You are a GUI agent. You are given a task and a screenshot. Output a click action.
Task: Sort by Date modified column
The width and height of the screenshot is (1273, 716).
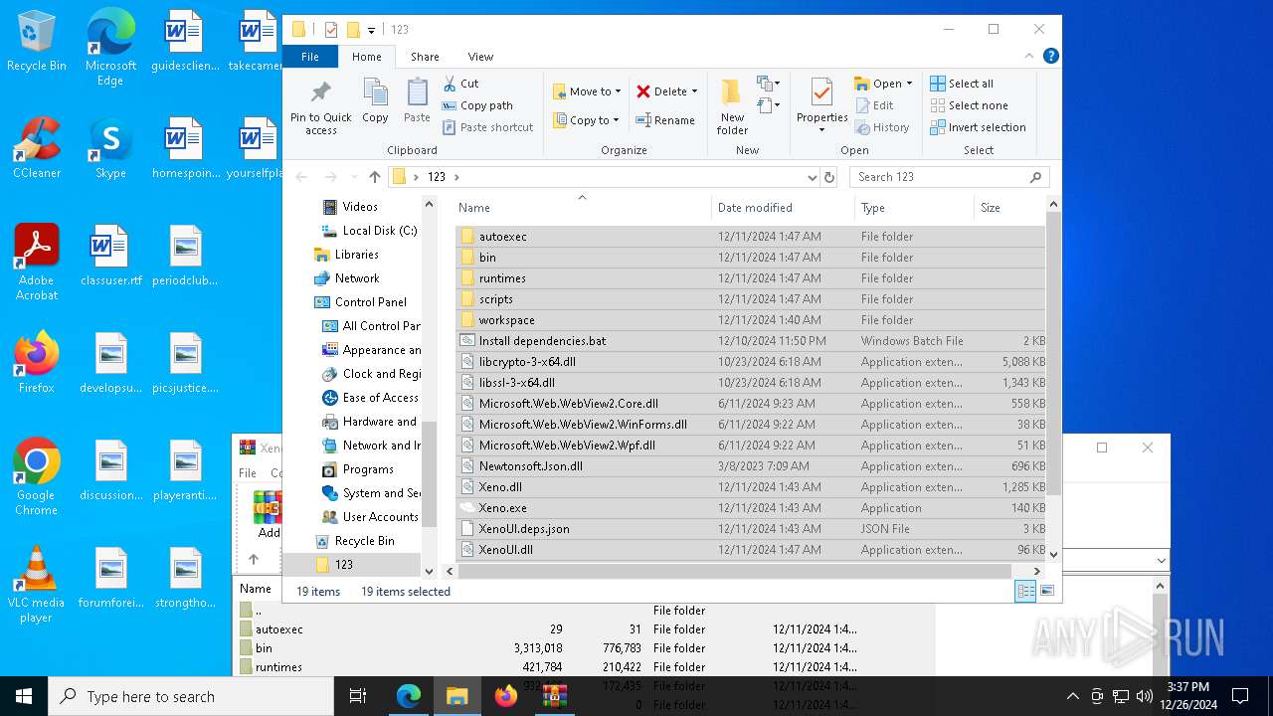783,207
